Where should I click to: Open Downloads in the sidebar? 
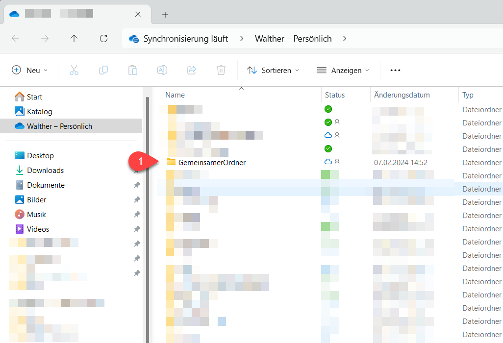coord(45,170)
